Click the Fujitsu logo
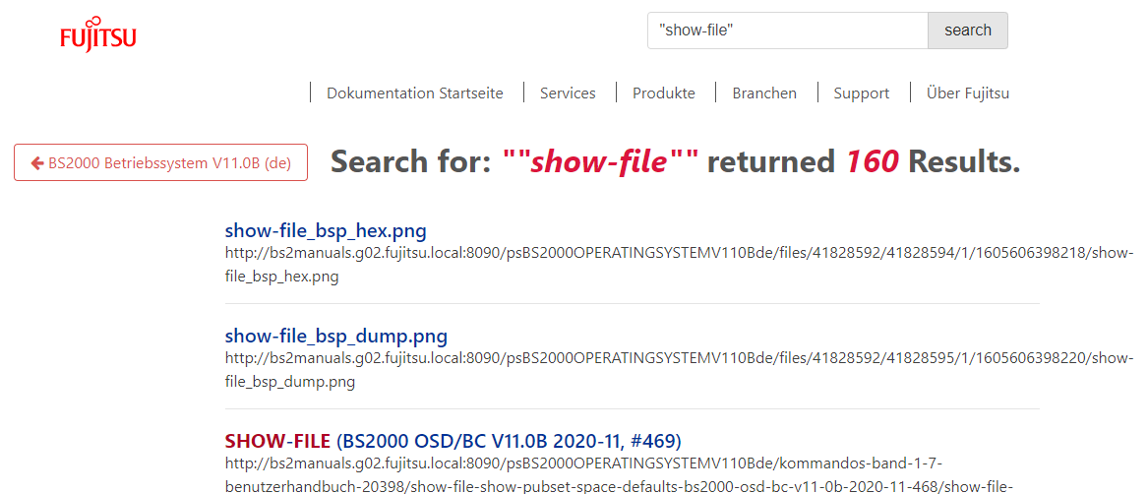Screen dimensions: 1148x494 tap(97, 34)
